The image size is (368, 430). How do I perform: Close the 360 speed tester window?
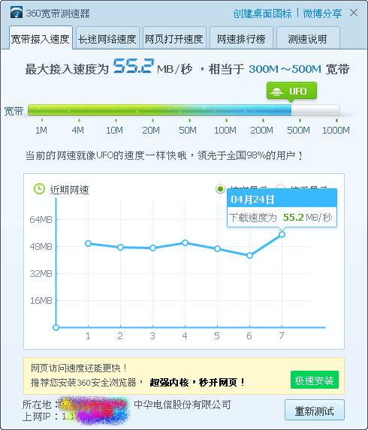click(x=354, y=13)
